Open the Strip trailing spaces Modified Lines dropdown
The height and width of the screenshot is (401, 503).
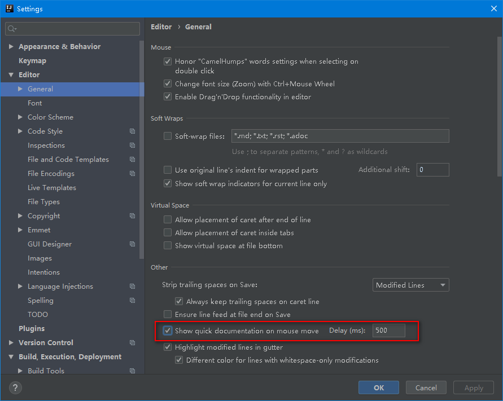(410, 285)
